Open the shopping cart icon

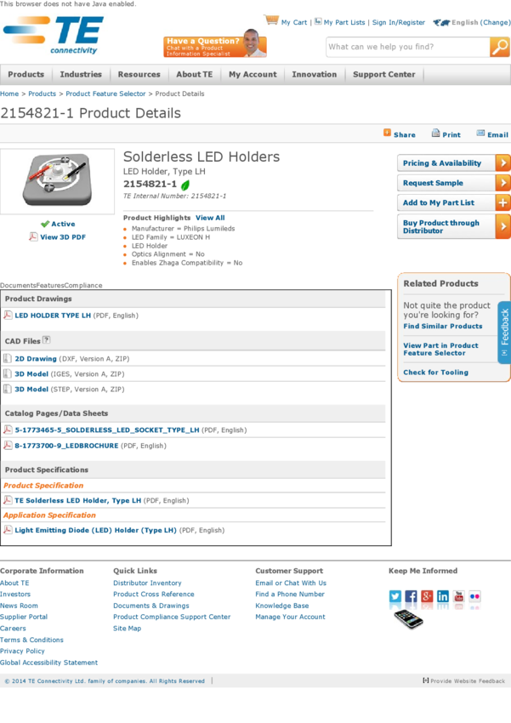pos(271,20)
